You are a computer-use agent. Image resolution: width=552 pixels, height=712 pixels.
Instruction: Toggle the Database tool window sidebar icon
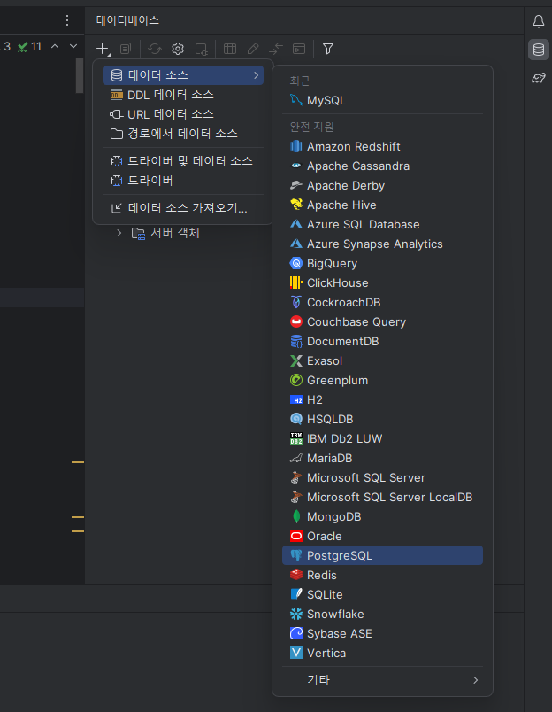(x=539, y=50)
